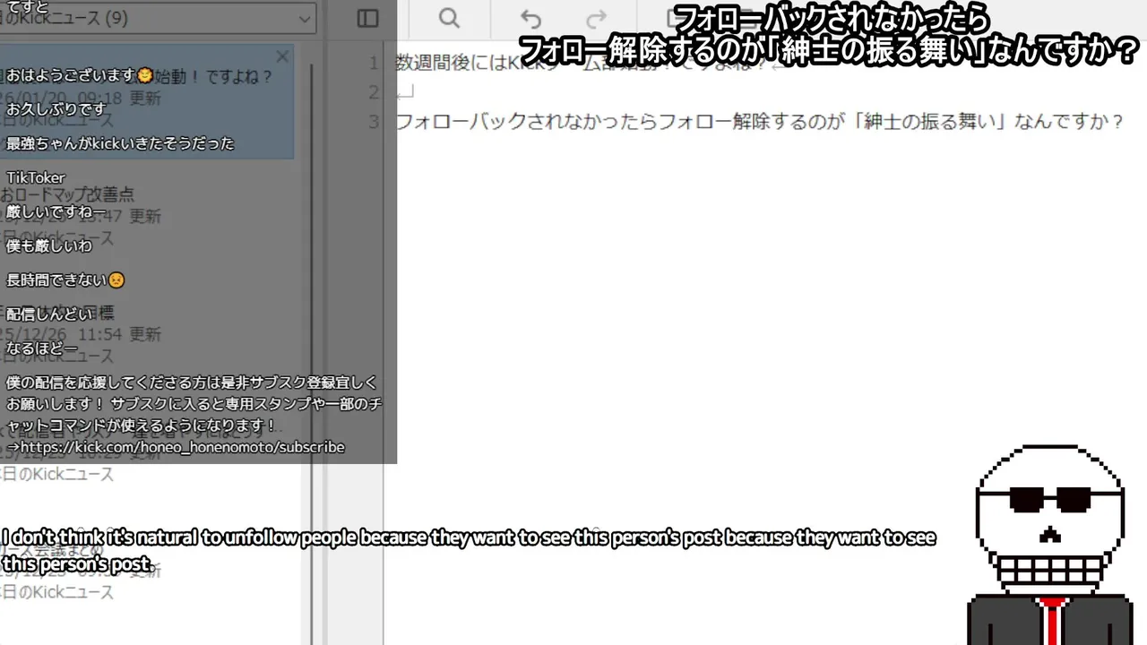This screenshot has width=1147, height=645.
Task: Open the note updated at 11:54
Action: pos(147,334)
